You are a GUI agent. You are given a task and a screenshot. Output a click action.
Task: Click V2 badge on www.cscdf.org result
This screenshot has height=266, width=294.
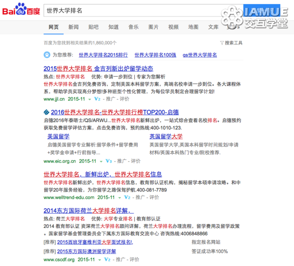point(107,260)
